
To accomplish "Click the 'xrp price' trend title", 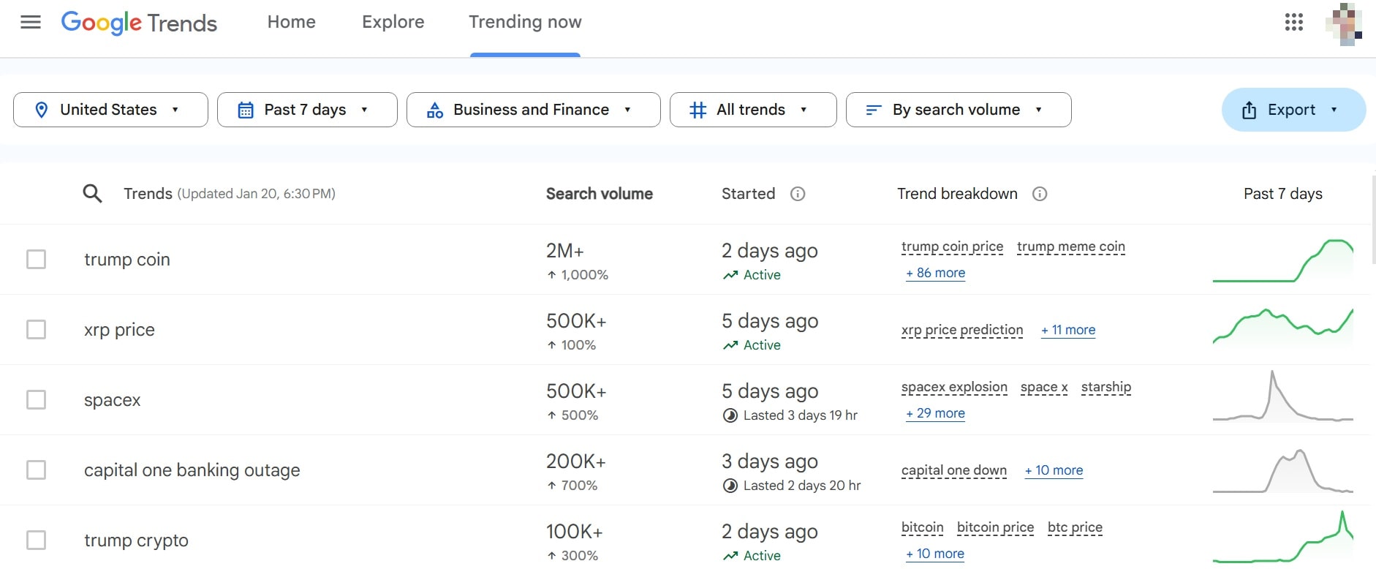I will click(x=119, y=330).
